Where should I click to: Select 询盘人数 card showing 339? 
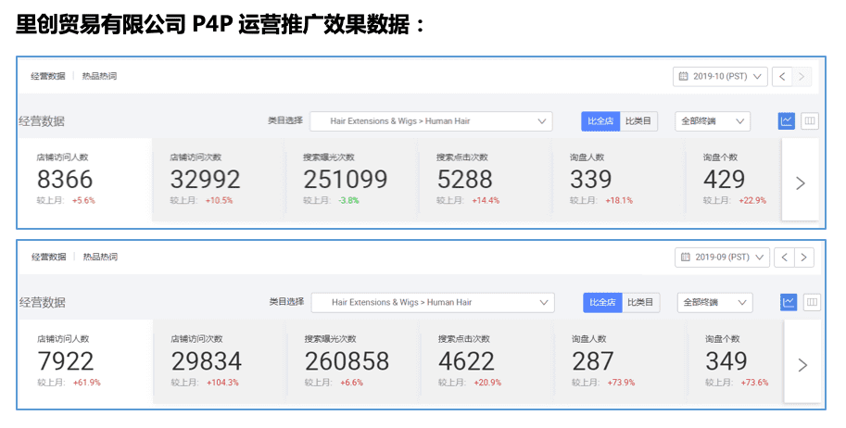tap(618, 179)
